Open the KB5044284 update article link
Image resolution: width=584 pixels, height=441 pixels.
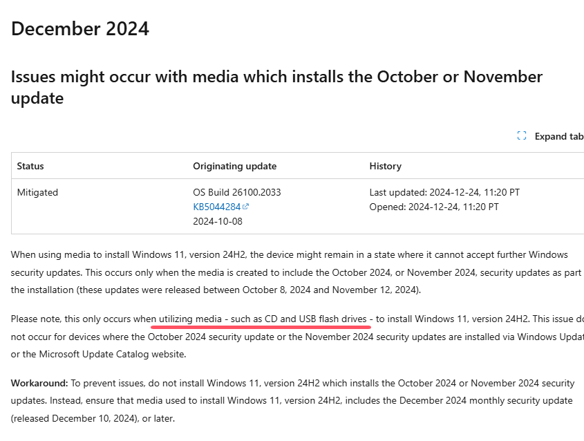(x=216, y=207)
